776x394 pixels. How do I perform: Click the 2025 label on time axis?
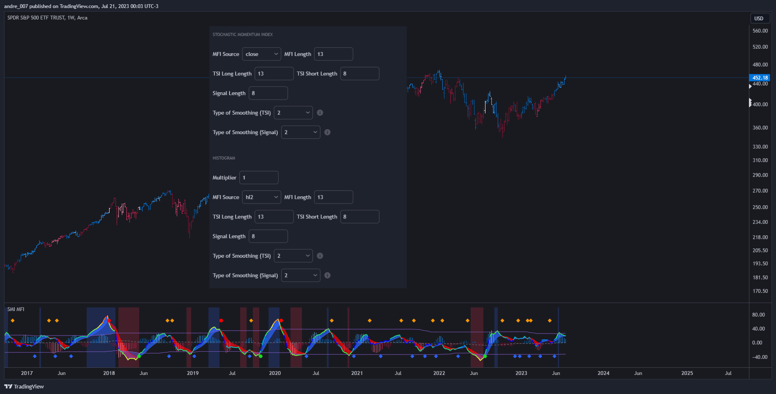pos(687,373)
